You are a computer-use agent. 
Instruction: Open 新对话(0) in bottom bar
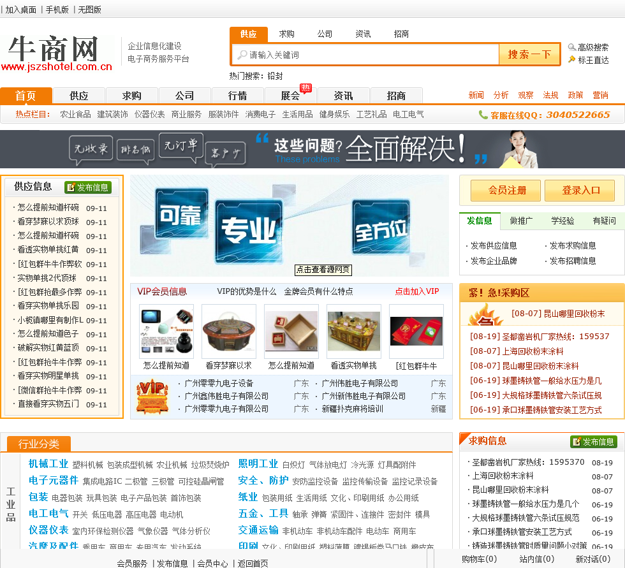592,559
